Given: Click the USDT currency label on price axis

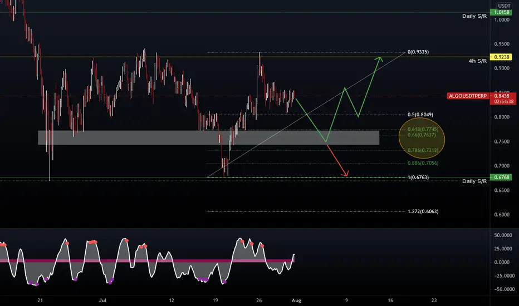Looking at the screenshot, I should [504, 6].
